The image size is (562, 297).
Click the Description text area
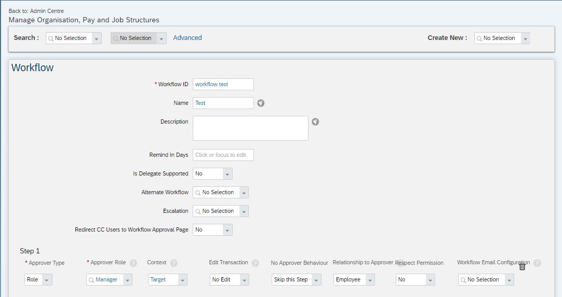click(250, 128)
